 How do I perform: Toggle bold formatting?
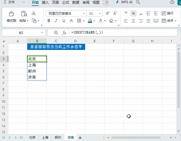pos(49,21)
